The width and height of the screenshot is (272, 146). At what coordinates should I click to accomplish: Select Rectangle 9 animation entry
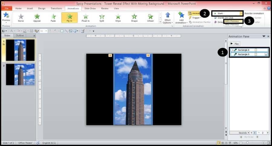[249, 54]
